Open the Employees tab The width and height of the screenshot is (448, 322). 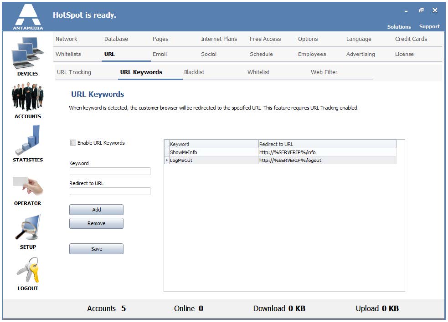(x=312, y=54)
